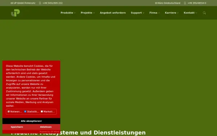Uncheck the Statistik cookies checkbox
Image resolution: width=217 pixels, height=136 pixels.
click(25, 111)
